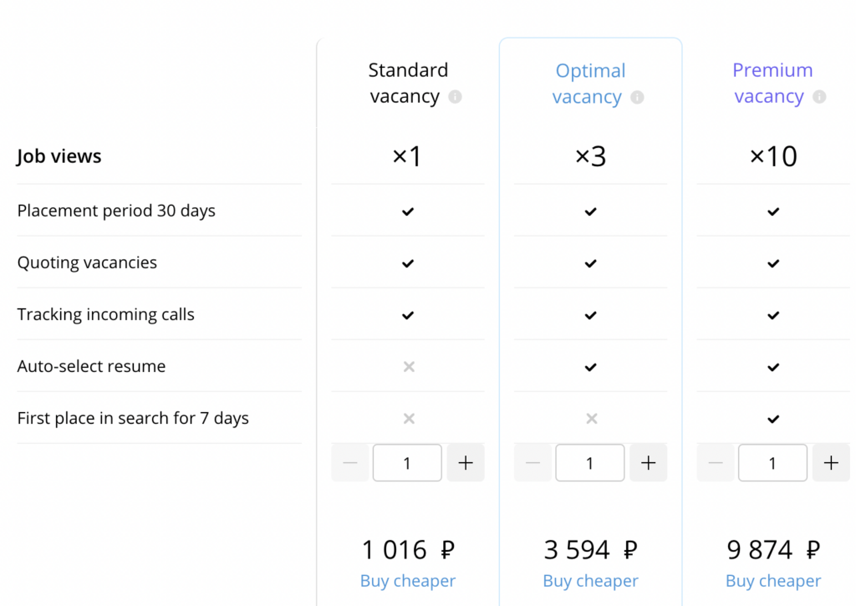856x606 pixels.
Task: Select the Optimal vacancy plan heading
Action: click(590, 84)
